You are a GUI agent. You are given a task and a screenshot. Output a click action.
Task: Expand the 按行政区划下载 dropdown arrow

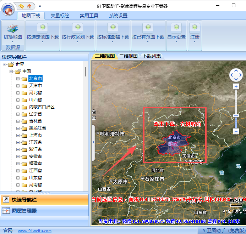(77, 42)
